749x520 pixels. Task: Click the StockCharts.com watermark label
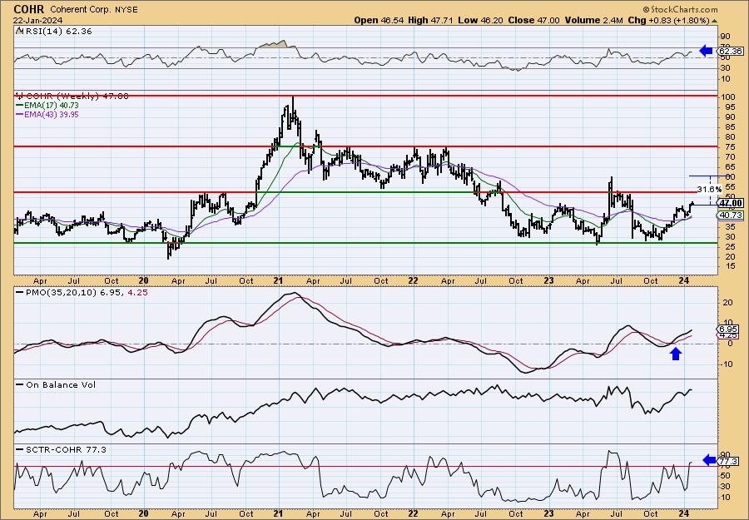[x=680, y=9]
